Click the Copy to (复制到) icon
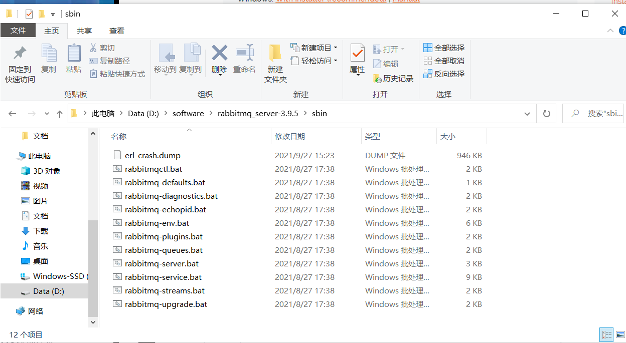The width and height of the screenshot is (626, 343). tap(191, 53)
